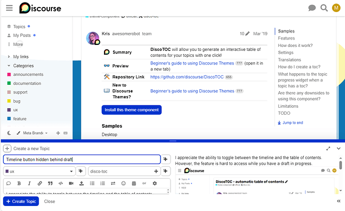This screenshot has width=345, height=211.
Task: Collapse Categories sidebar section
Action: click(20, 66)
